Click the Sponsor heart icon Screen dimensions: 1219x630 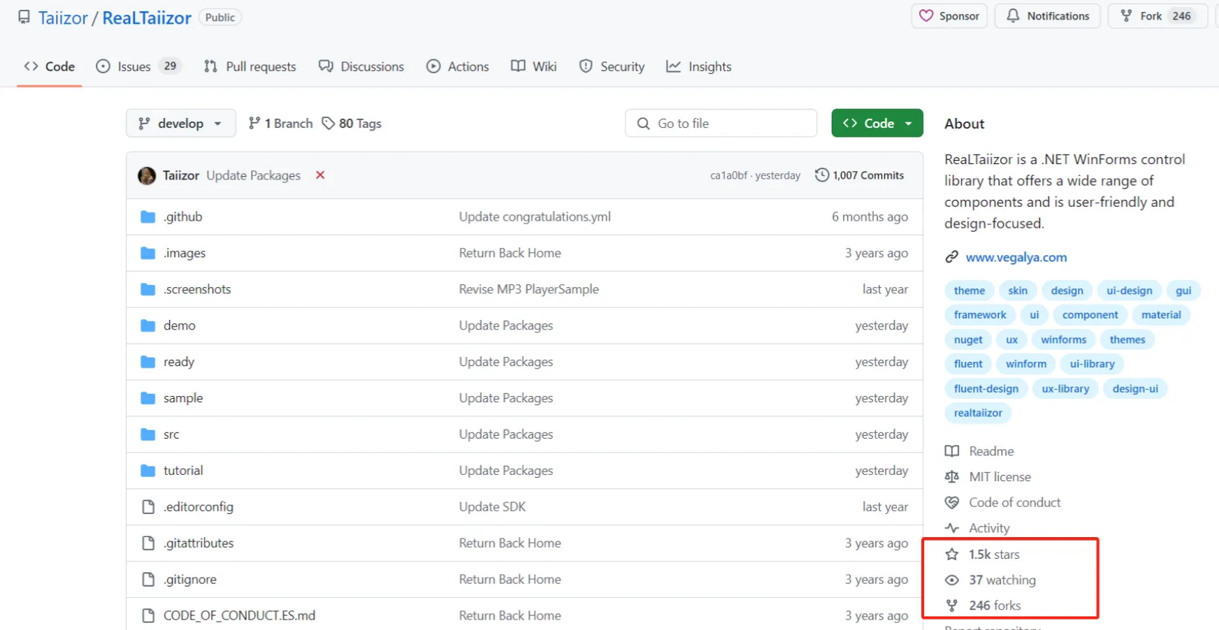pos(926,16)
